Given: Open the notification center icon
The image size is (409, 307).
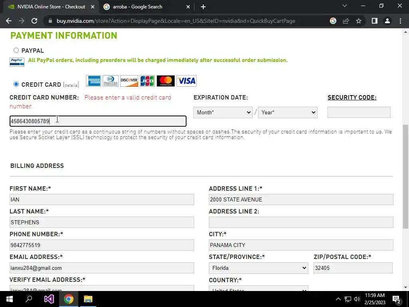Looking at the screenshot, I should point(397,299).
